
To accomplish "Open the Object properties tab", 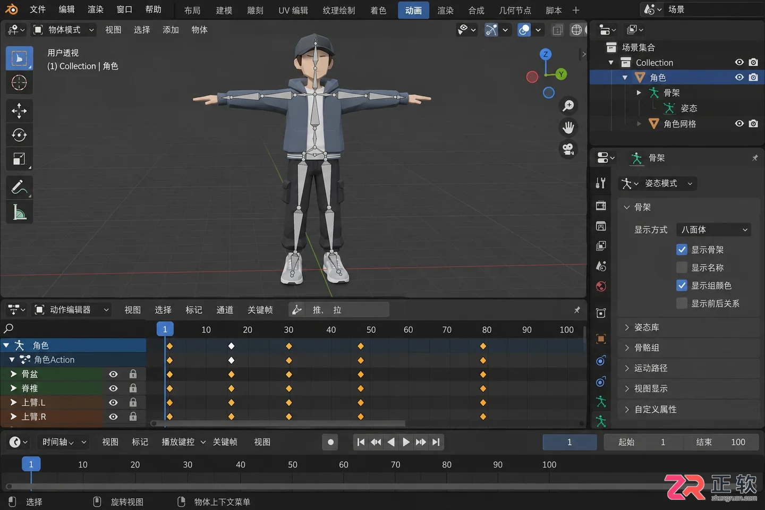I will [x=601, y=339].
